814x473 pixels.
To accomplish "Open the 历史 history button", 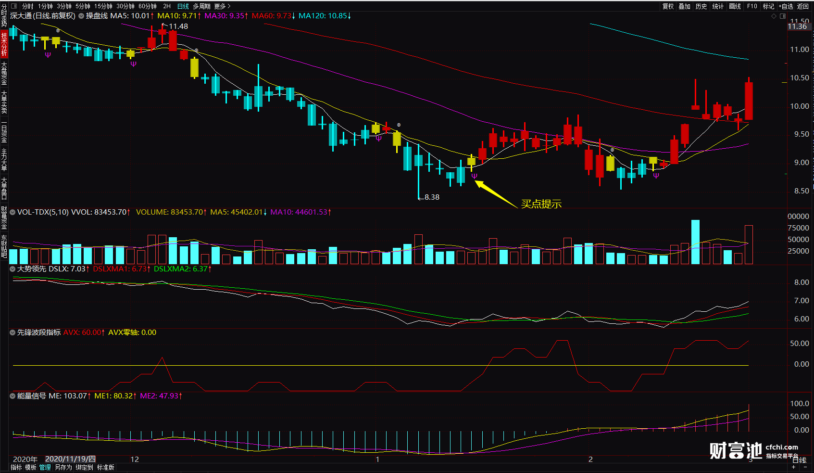I will 701,6.
